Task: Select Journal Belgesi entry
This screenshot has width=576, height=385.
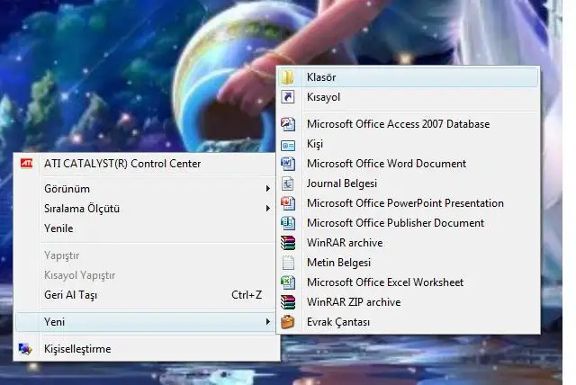Action: click(x=408, y=184)
